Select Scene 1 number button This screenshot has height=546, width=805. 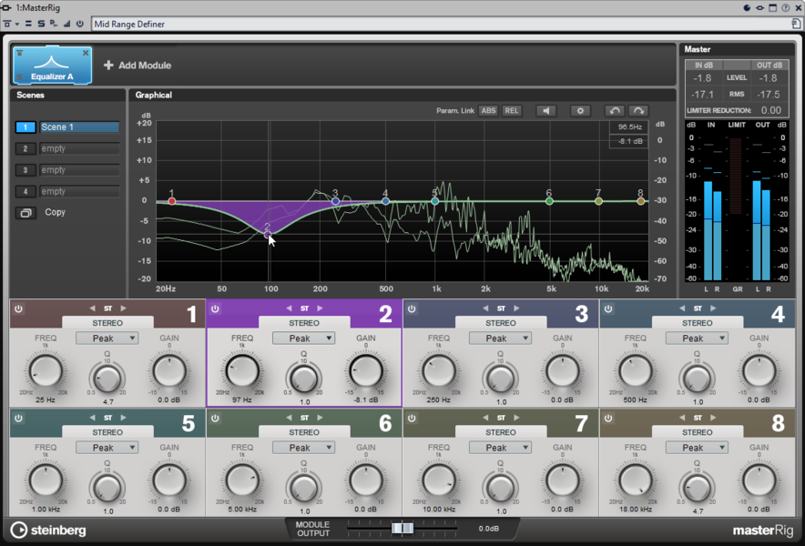(x=25, y=127)
